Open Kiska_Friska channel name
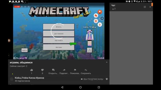 29,78
